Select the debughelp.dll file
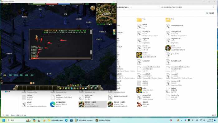Image resolution: width=218 pixels, height=123 pixels. 176,34
